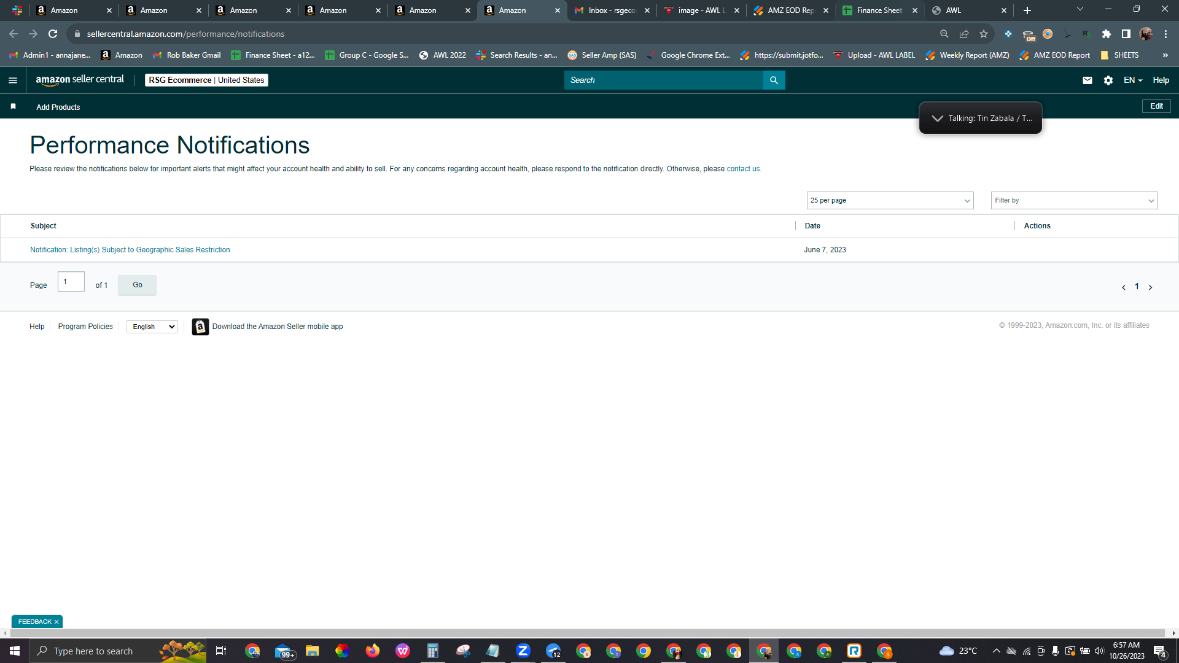Go to the next page arrow in pagination
Viewport: 1179px width, 663px height.
pyautogui.click(x=1150, y=287)
